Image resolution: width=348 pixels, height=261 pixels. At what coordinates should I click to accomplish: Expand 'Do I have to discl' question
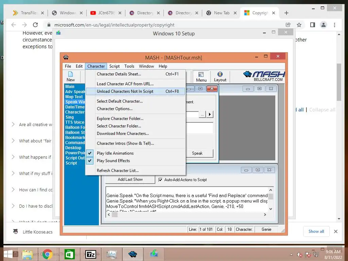click(x=13, y=206)
